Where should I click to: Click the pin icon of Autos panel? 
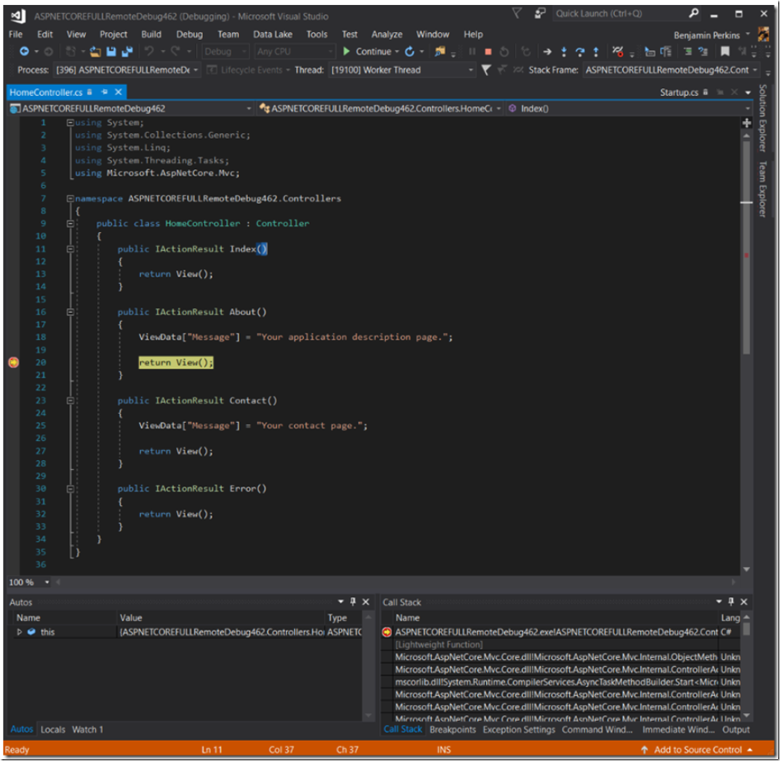tap(353, 602)
